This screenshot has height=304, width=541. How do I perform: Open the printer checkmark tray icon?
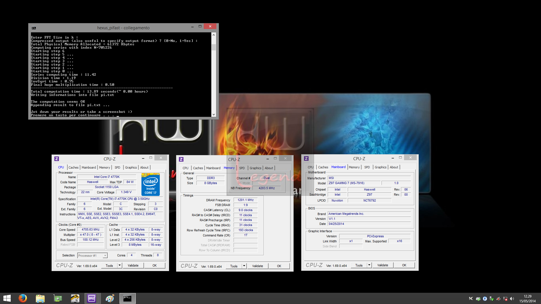tap(478, 299)
